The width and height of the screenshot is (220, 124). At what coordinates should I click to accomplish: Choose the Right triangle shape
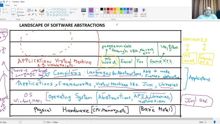(48, 12)
